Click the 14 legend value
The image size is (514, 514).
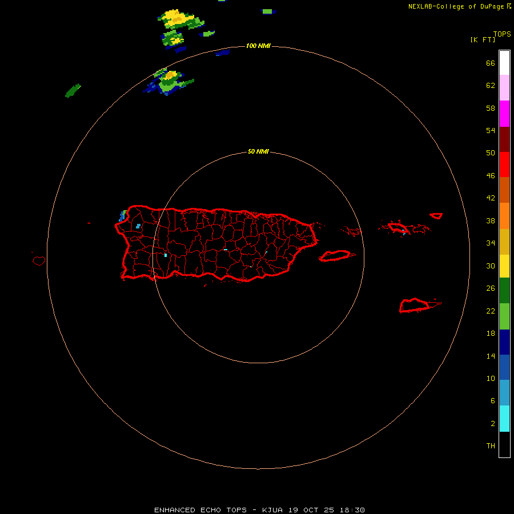(491, 356)
